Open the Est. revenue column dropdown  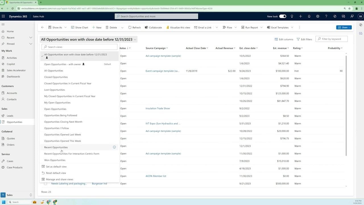coord(288,48)
